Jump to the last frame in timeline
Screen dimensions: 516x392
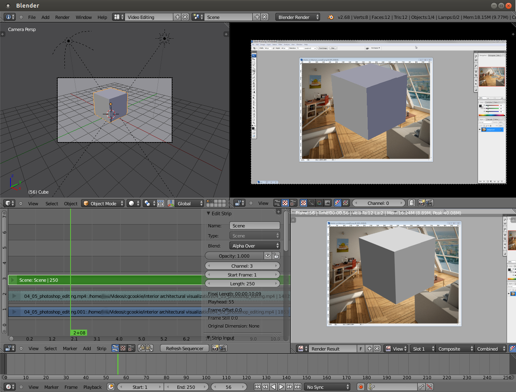pyautogui.click(x=298, y=387)
